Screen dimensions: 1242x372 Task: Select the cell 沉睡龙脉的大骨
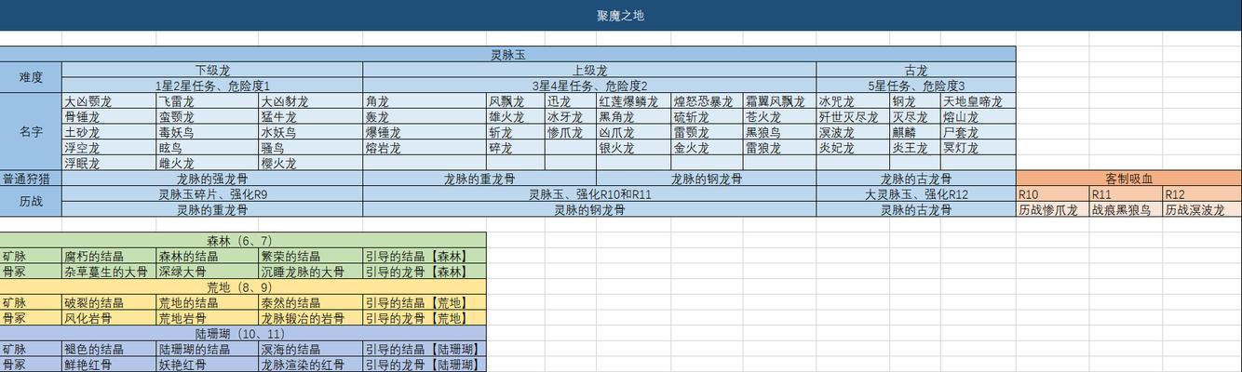(x=311, y=272)
